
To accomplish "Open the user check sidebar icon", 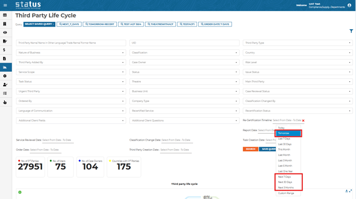I will pyautogui.click(x=5, y=84).
